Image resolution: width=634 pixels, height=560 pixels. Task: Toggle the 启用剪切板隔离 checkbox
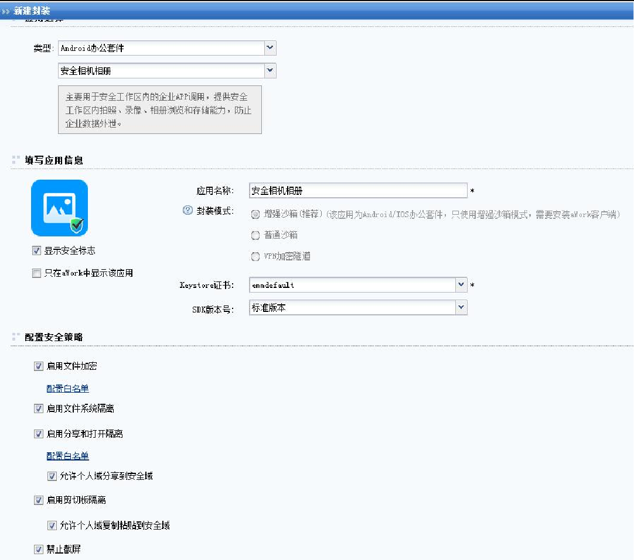(x=39, y=500)
